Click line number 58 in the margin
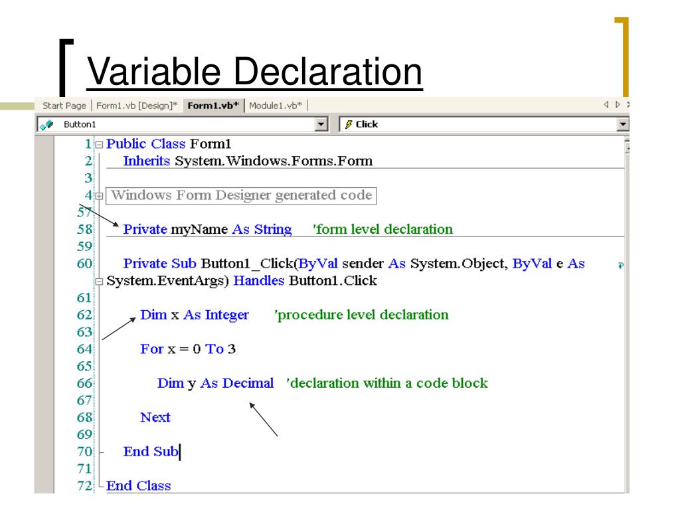The image size is (680, 510). 84,229
